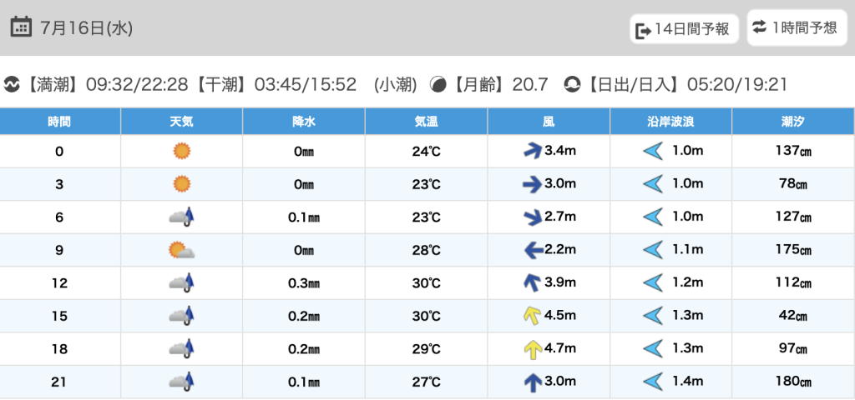Screen dimensions: 855x400
Task: Click the 0.3mm precipitation value
Action: [x=304, y=283]
